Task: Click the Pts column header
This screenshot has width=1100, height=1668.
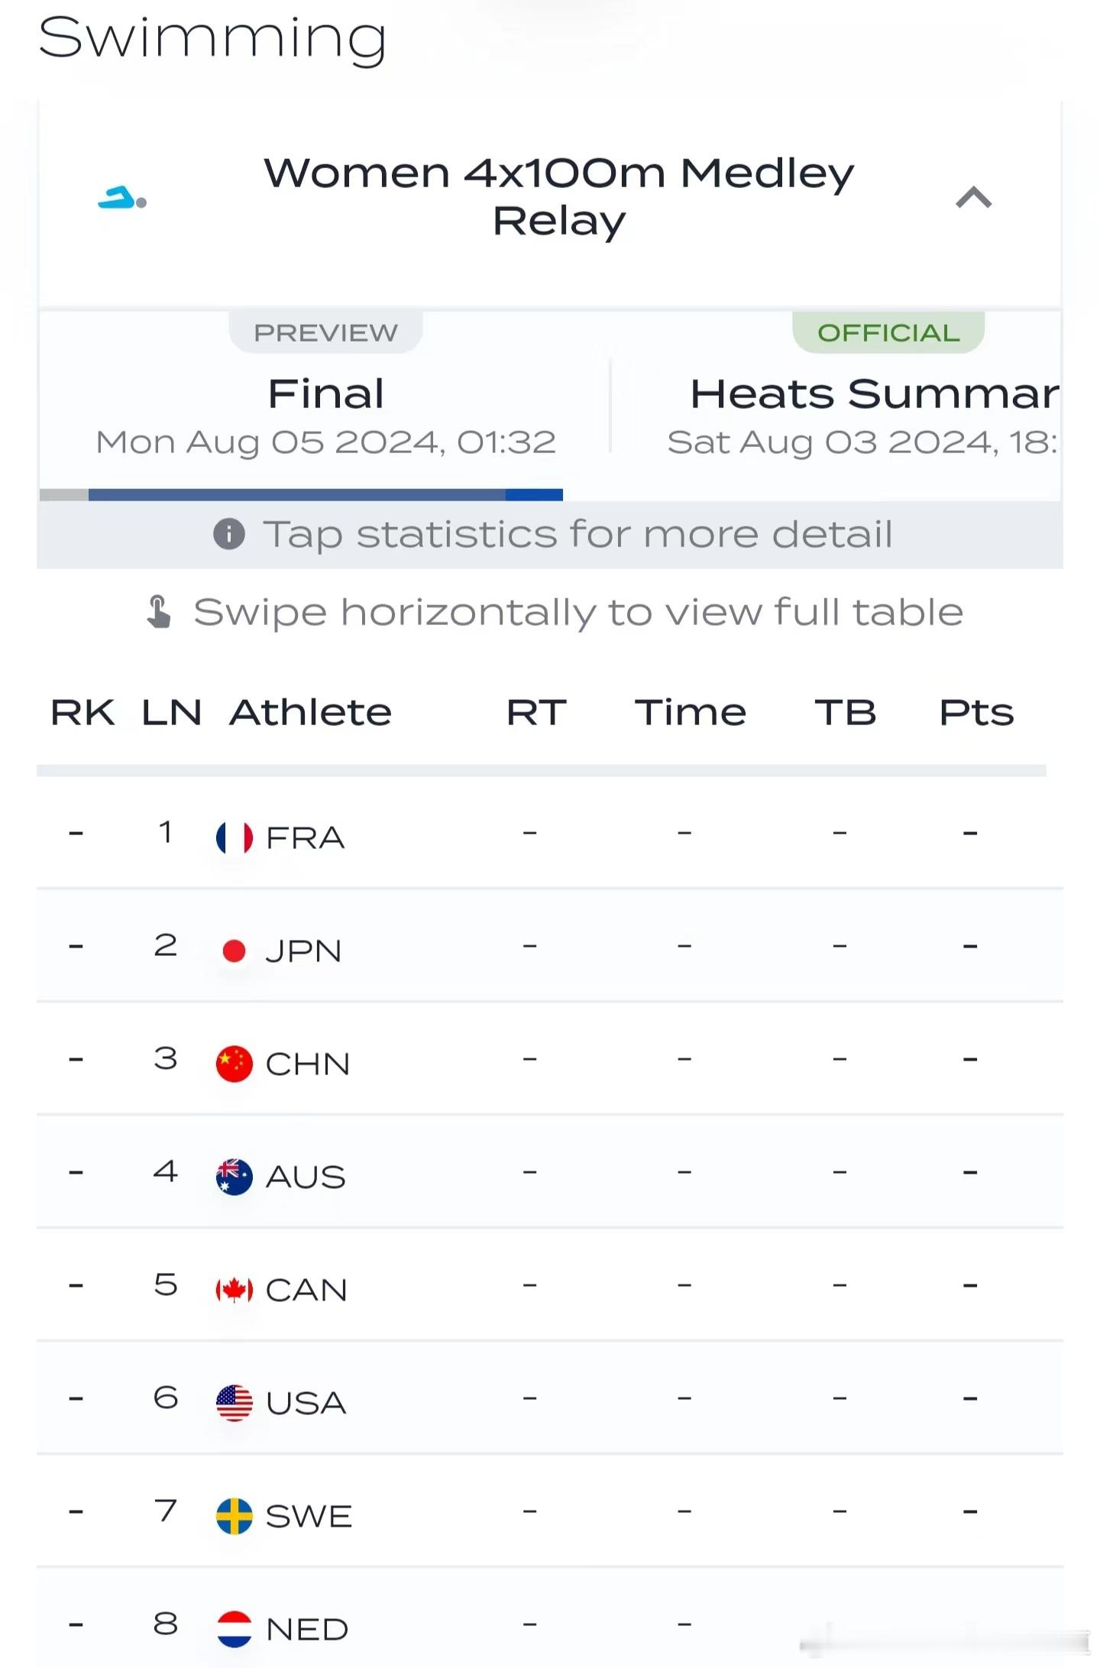Action: click(x=976, y=712)
